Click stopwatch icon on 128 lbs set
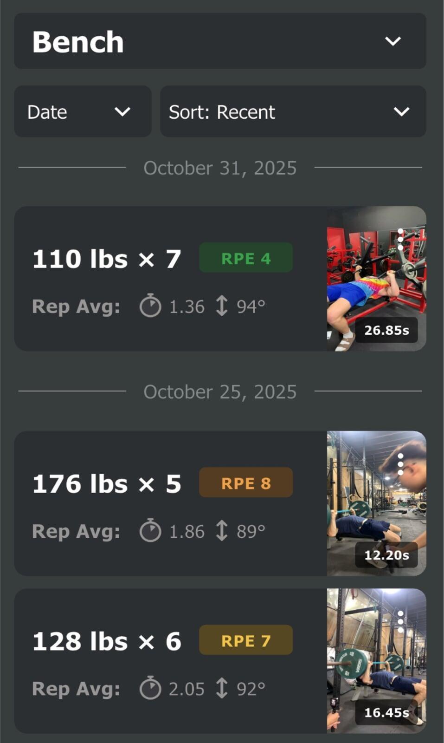 point(150,688)
